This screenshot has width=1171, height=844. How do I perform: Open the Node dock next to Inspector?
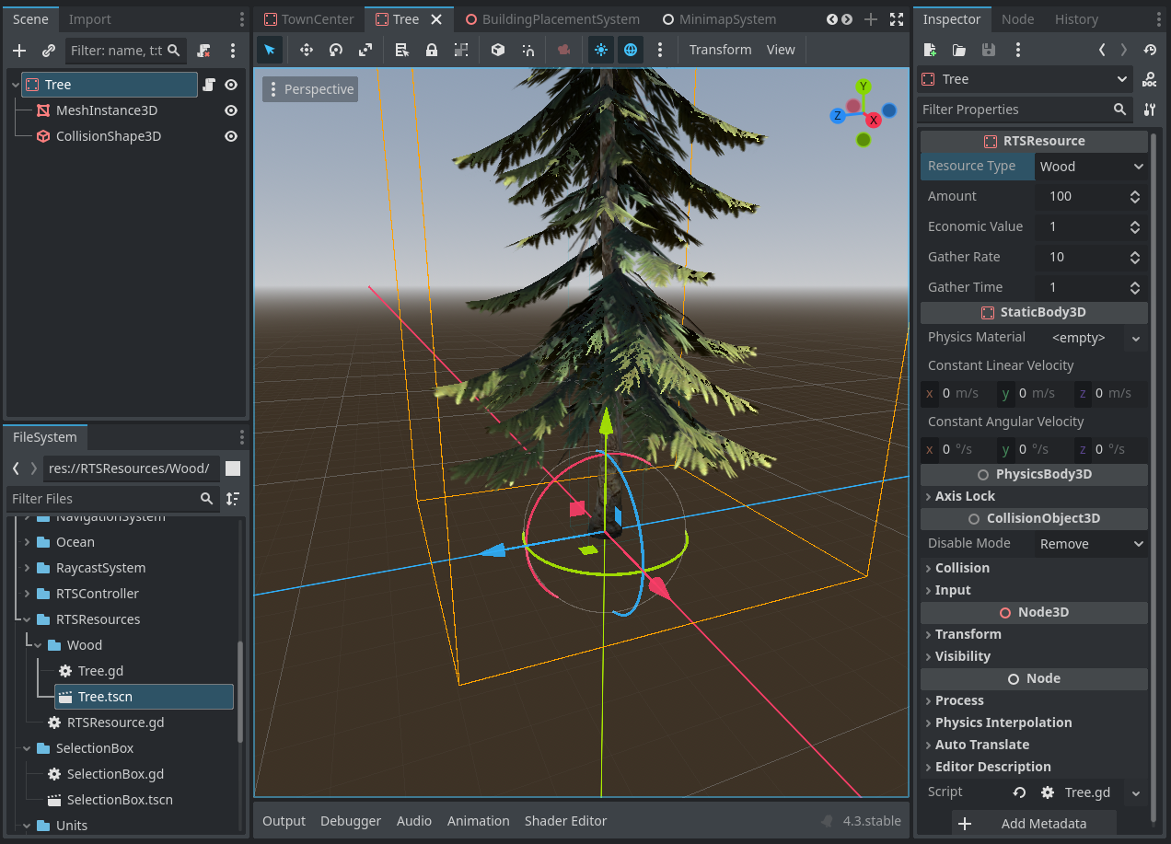pyautogui.click(x=1017, y=18)
